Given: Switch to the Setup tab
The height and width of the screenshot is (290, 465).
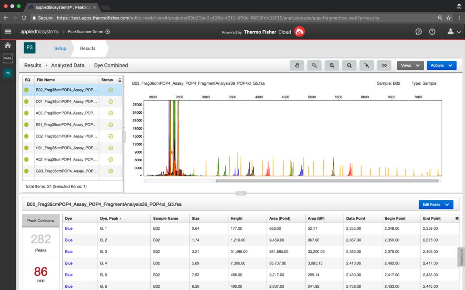Looking at the screenshot, I should tap(60, 48).
